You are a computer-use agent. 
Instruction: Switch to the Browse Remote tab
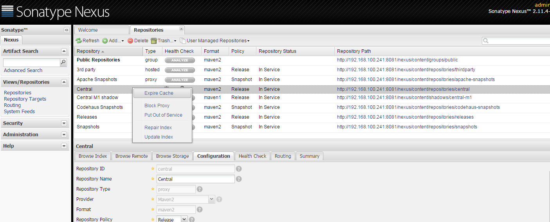(x=132, y=156)
